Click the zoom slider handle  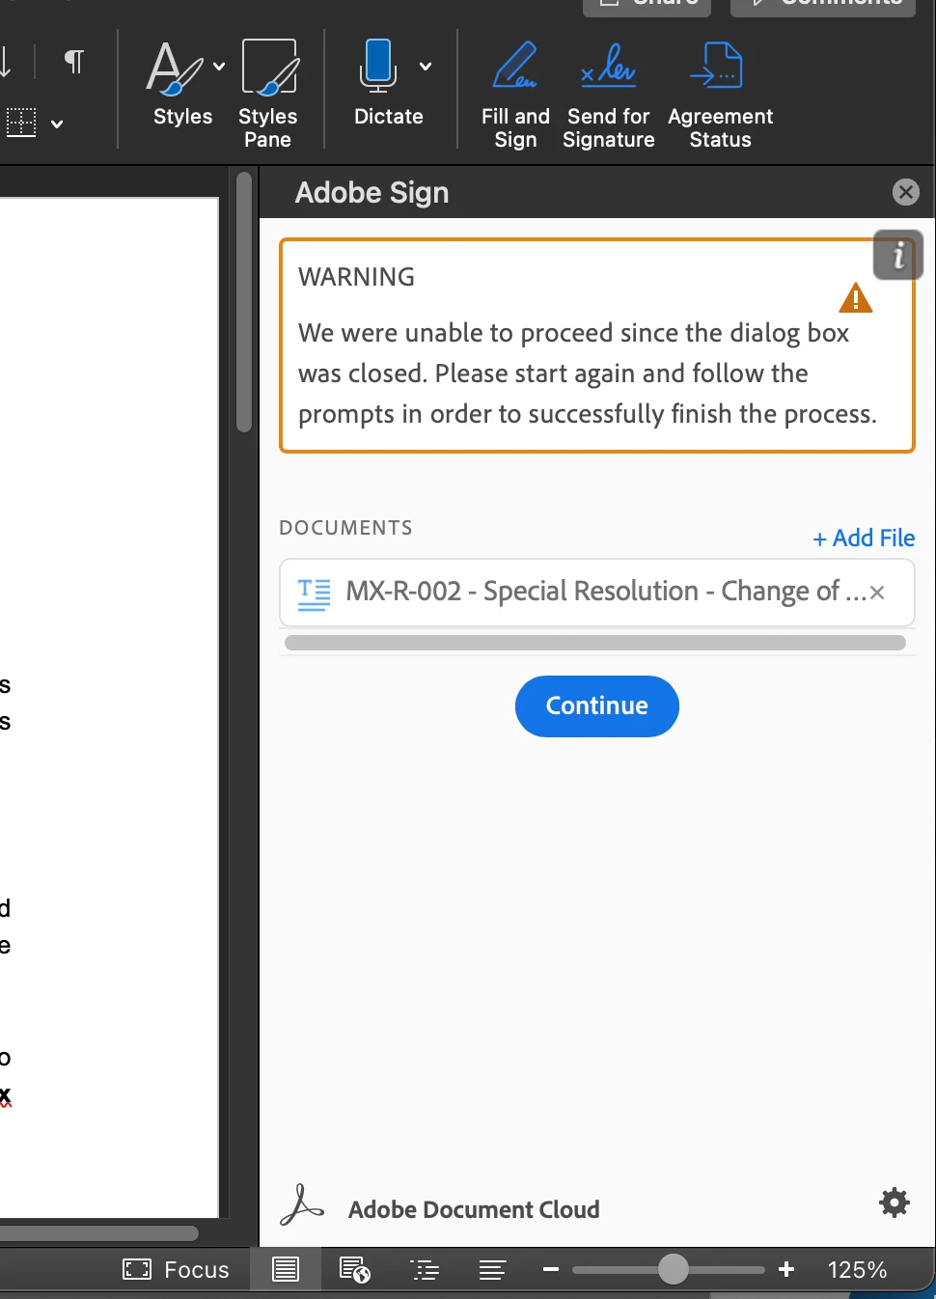click(673, 1270)
